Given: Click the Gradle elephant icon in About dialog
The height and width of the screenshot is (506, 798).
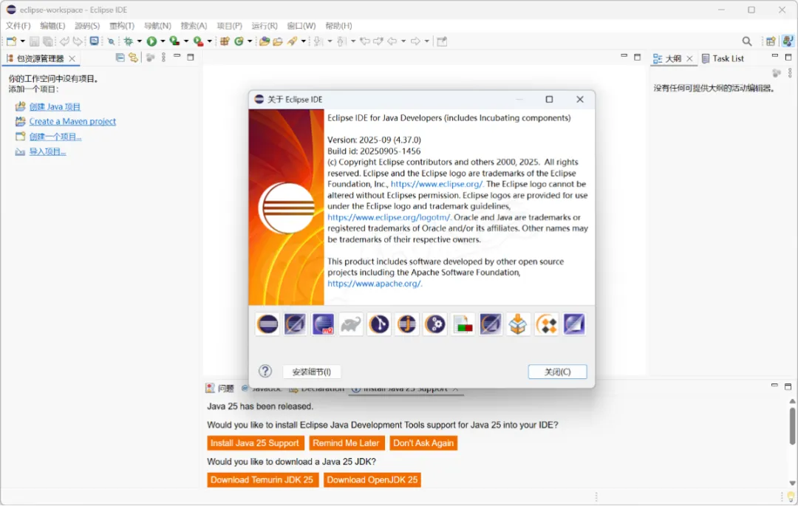Looking at the screenshot, I should tap(351, 324).
